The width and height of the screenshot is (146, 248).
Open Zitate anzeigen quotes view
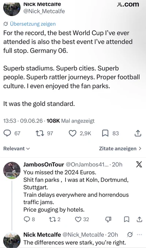pyautogui.click(x=120, y=148)
